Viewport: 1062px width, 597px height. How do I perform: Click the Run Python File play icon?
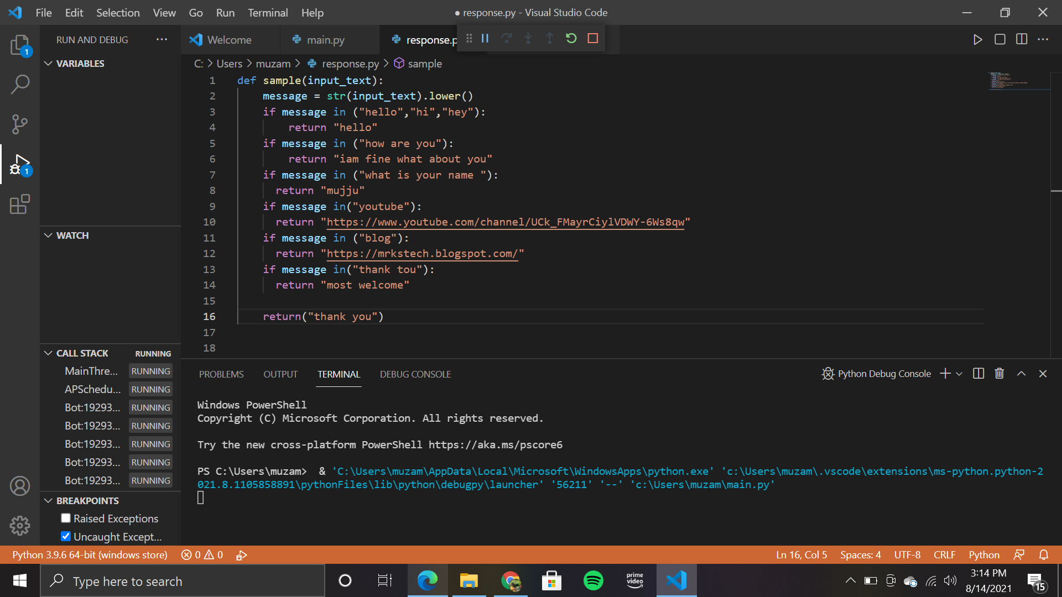tap(978, 39)
